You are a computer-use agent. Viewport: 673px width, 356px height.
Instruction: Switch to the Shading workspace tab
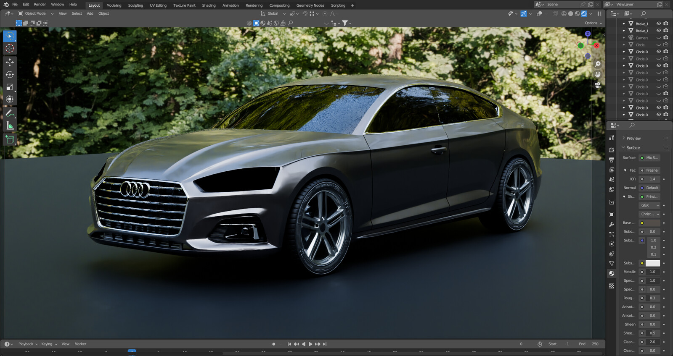209,5
